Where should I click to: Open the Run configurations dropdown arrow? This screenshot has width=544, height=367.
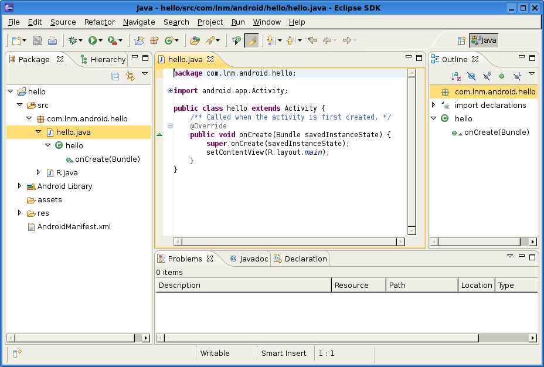[101, 40]
